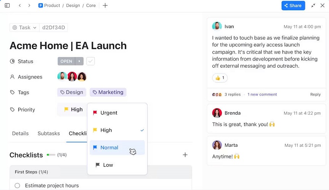The height and width of the screenshot is (190, 329).
Task: Click the red Urgent flag icon
Action: tap(95, 113)
